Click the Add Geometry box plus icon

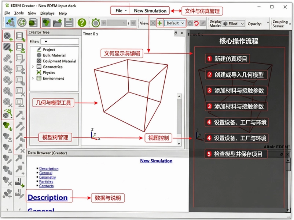click(x=20, y=36)
